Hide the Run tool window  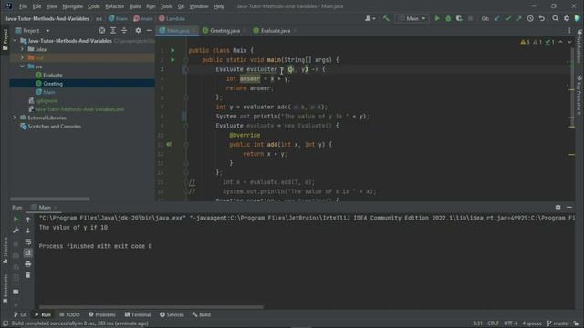tap(569, 207)
